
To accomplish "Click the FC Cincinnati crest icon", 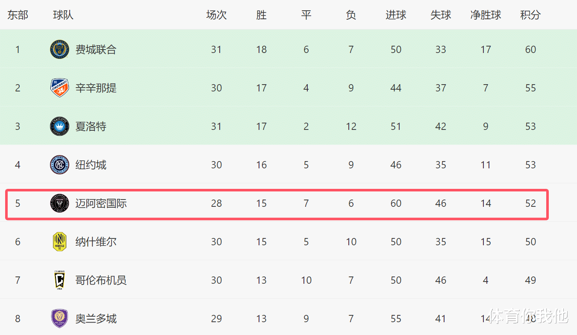I will 59,88.
